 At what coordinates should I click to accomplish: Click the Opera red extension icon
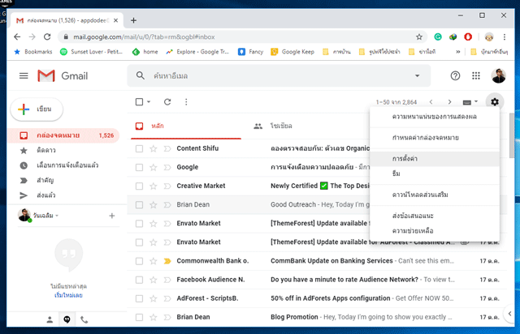468,36
